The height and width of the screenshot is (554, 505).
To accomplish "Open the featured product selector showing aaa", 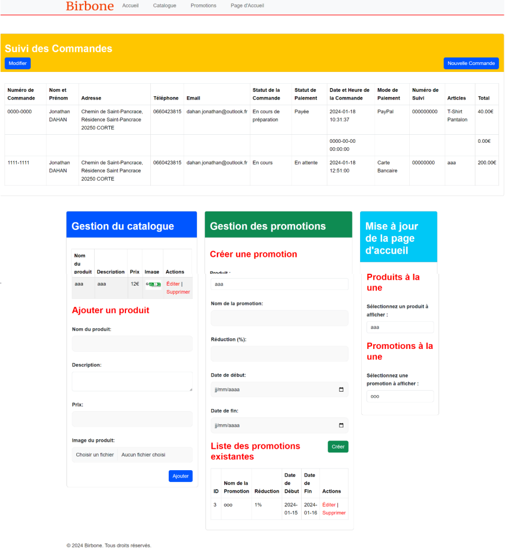I will click(x=400, y=327).
